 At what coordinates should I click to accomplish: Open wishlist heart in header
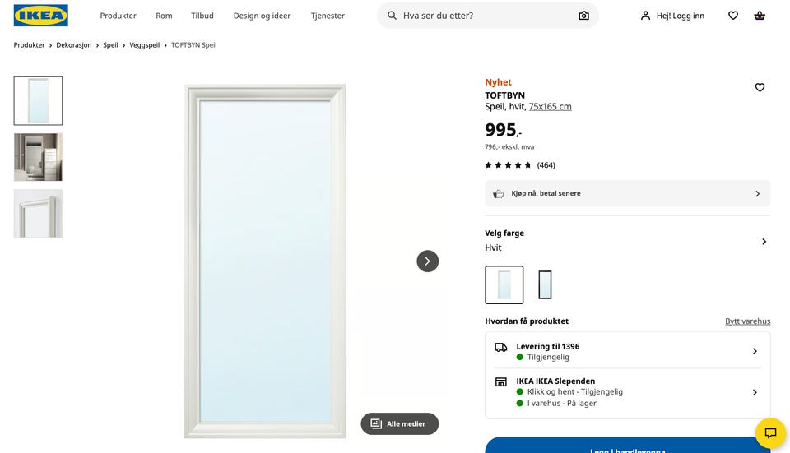click(x=733, y=16)
